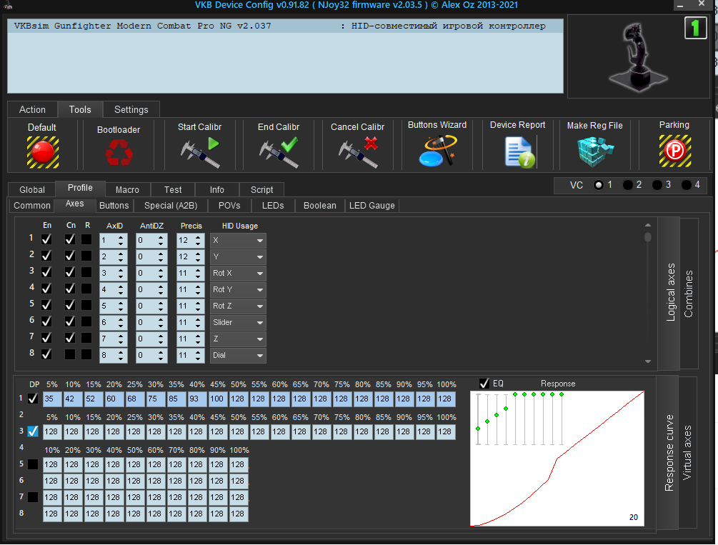This screenshot has height=545, width=718.
Task: Click the 5% curve field containing 35
Action: tap(52, 399)
